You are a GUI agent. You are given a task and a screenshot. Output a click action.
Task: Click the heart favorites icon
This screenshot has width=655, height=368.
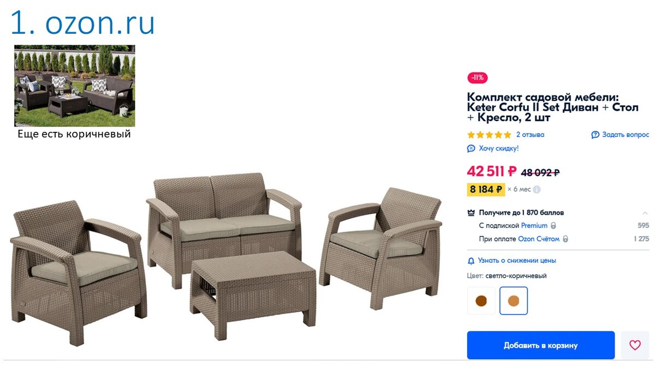(x=635, y=345)
